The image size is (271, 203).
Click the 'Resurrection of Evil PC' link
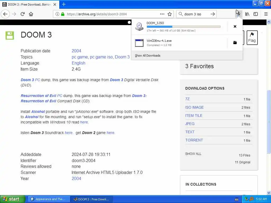(41, 96)
